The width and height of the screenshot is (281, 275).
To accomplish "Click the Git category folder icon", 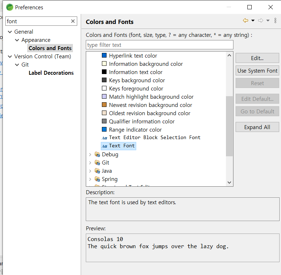I will click(97, 163).
